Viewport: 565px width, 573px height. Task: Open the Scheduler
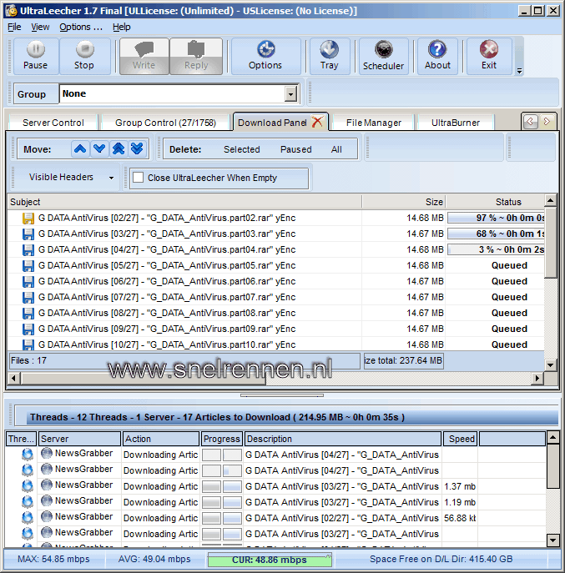click(383, 56)
